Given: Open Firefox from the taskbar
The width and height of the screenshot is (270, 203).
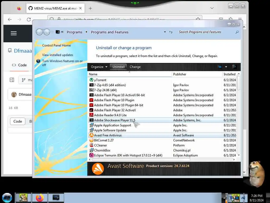Looking at the screenshot, I should 40,198.
